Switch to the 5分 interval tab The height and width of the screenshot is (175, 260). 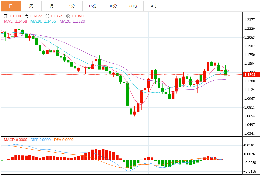pos(72,6)
